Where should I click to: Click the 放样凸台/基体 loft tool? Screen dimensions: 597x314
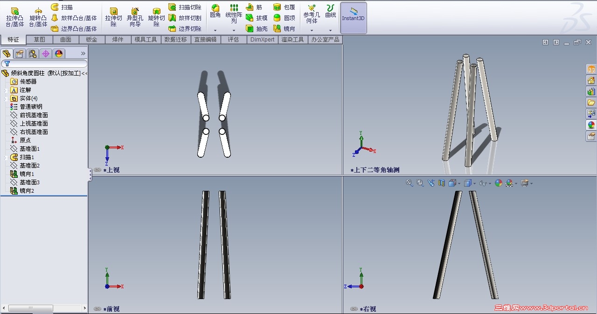(74, 18)
